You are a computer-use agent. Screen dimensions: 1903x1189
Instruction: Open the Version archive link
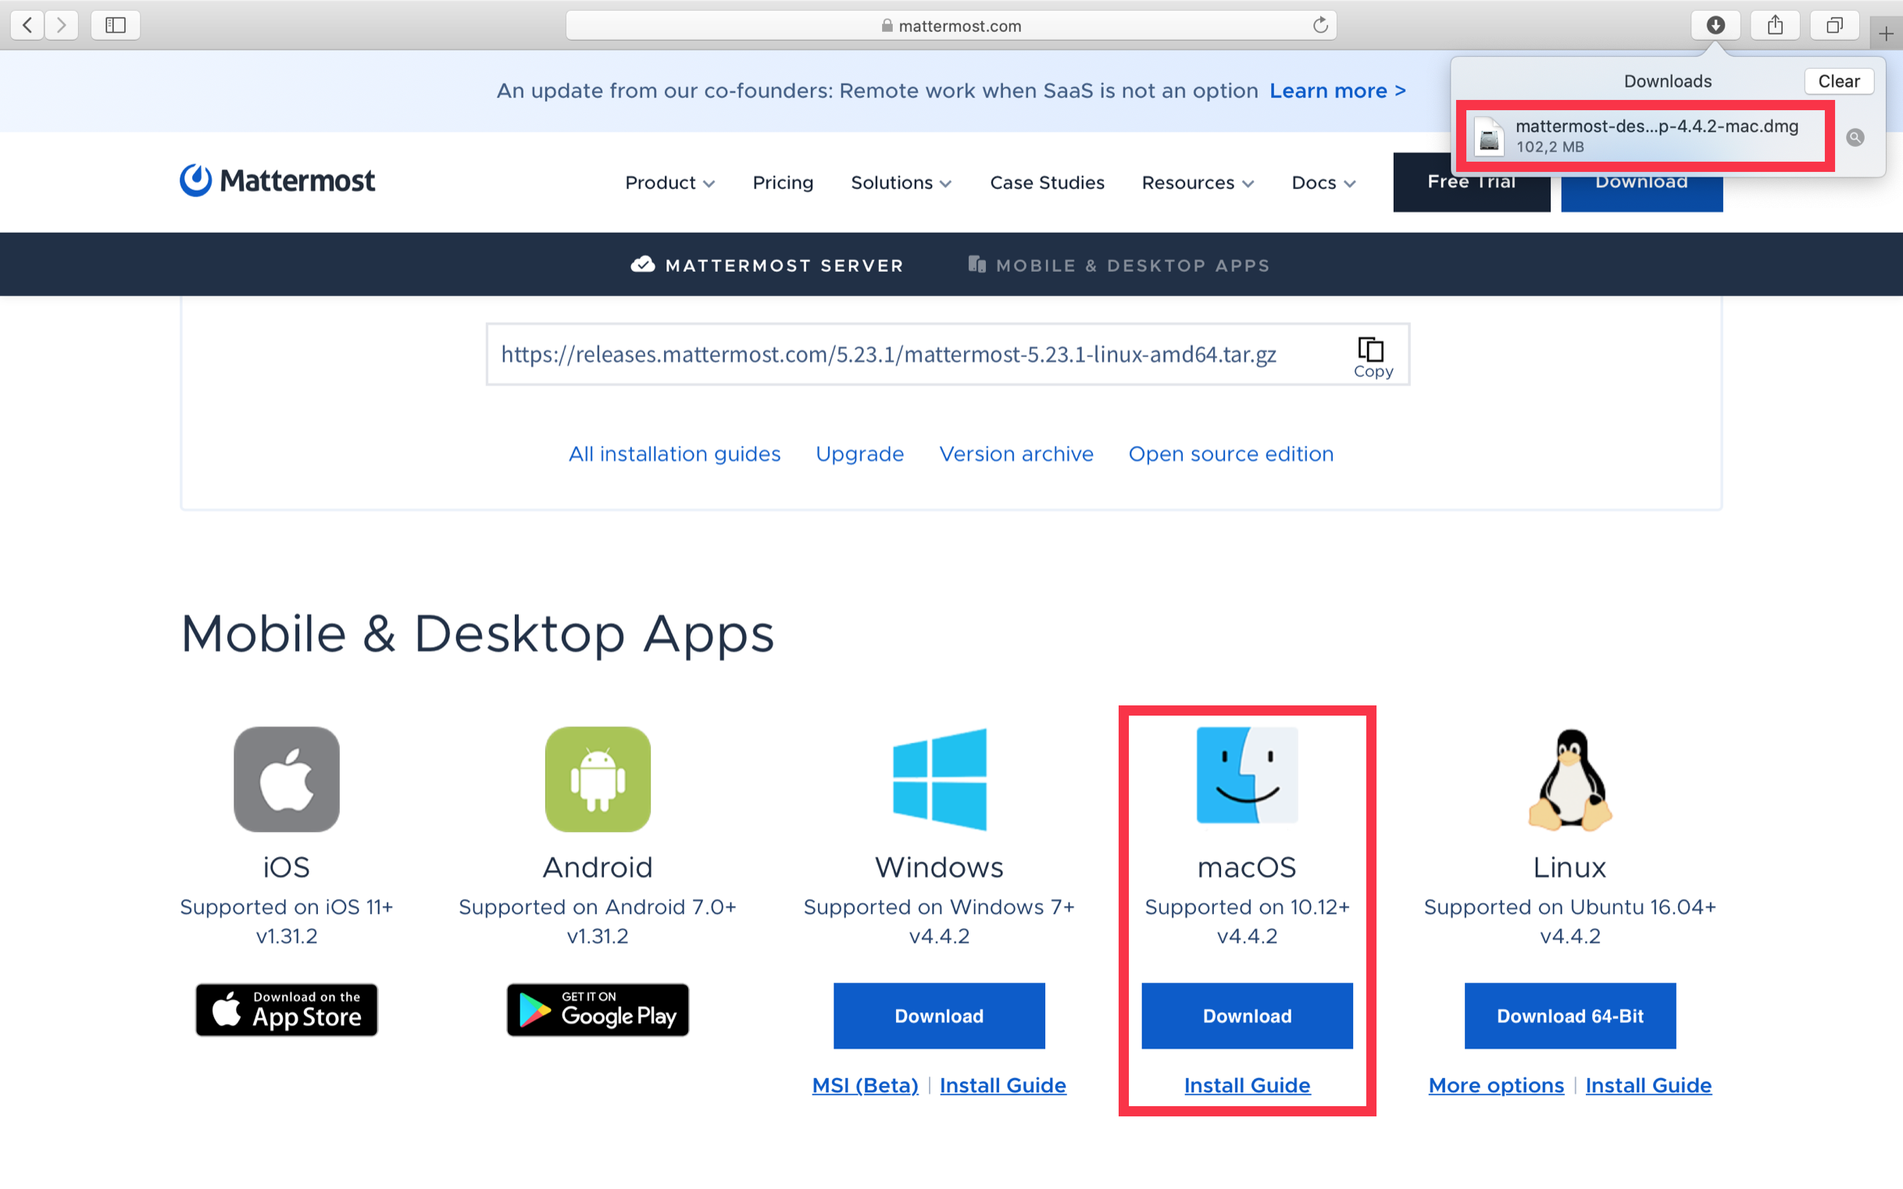point(1016,454)
